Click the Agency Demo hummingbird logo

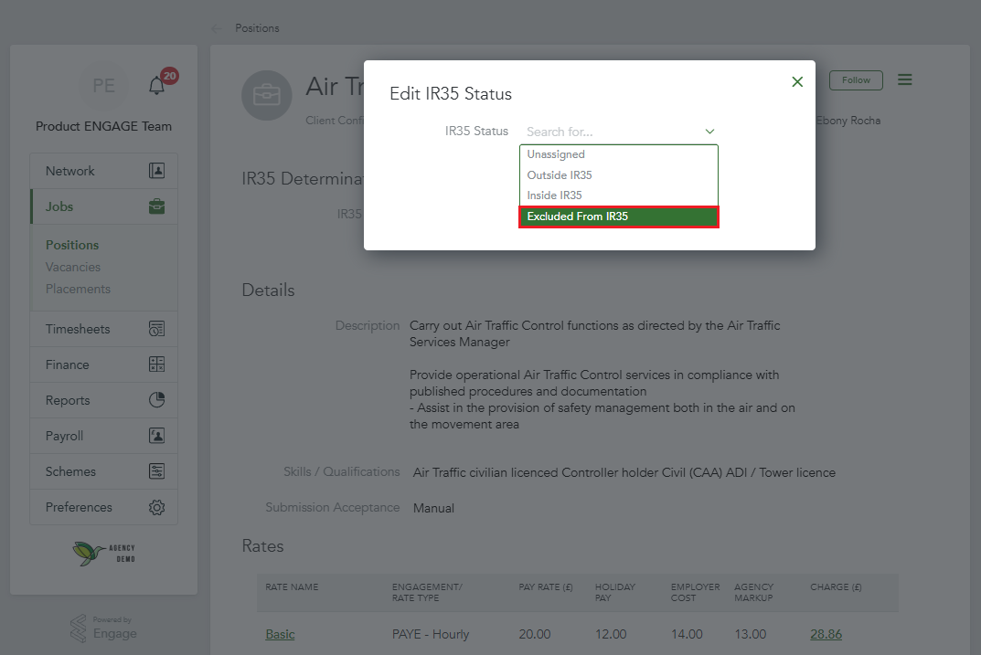click(x=104, y=553)
